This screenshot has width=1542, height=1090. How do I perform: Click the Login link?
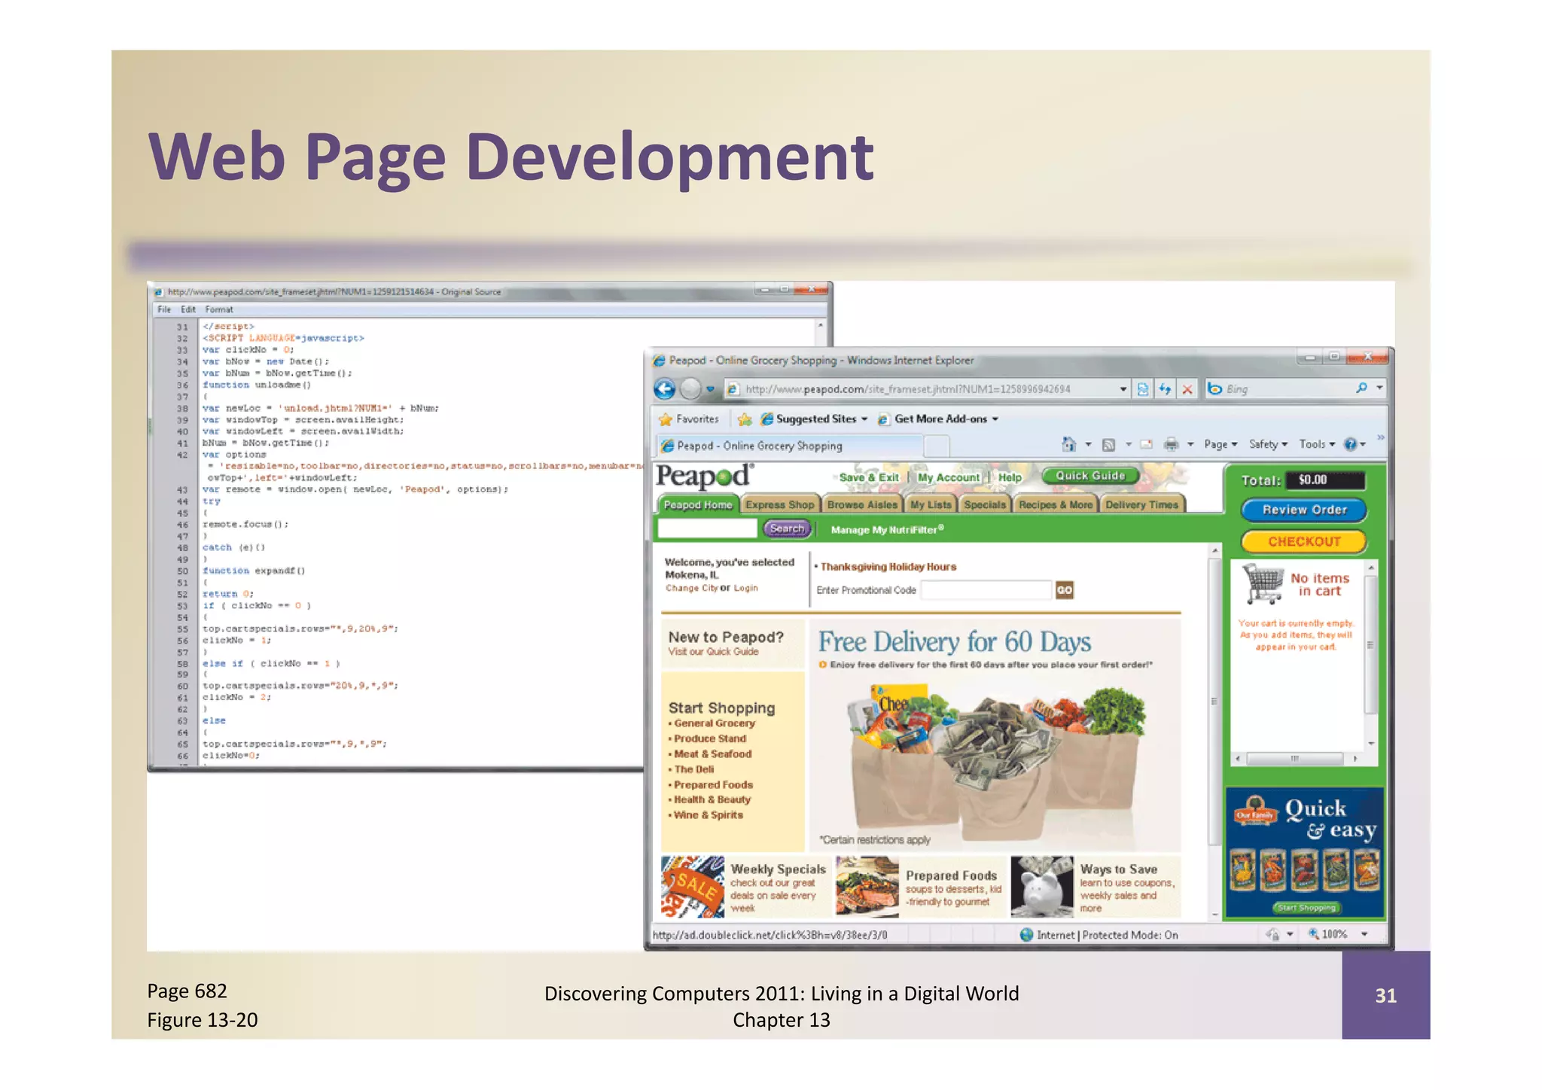745,589
